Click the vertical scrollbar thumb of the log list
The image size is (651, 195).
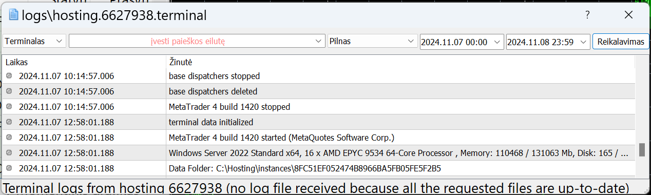click(641, 150)
